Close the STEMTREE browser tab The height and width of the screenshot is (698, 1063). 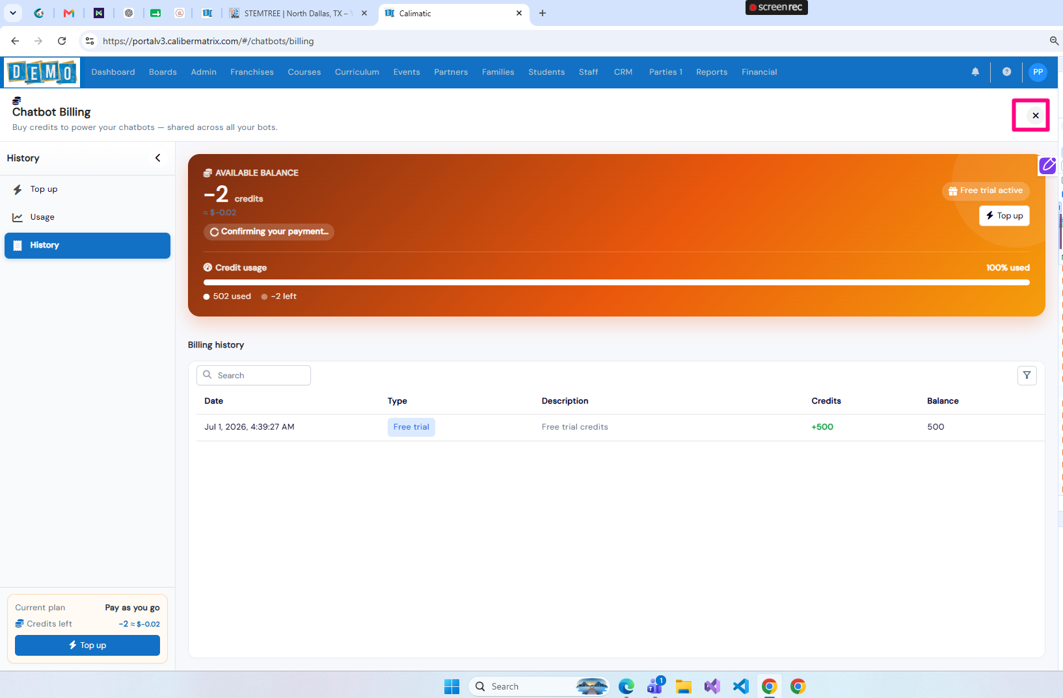tap(364, 13)
